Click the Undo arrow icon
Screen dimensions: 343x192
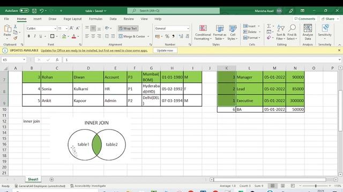coord(42,11)
